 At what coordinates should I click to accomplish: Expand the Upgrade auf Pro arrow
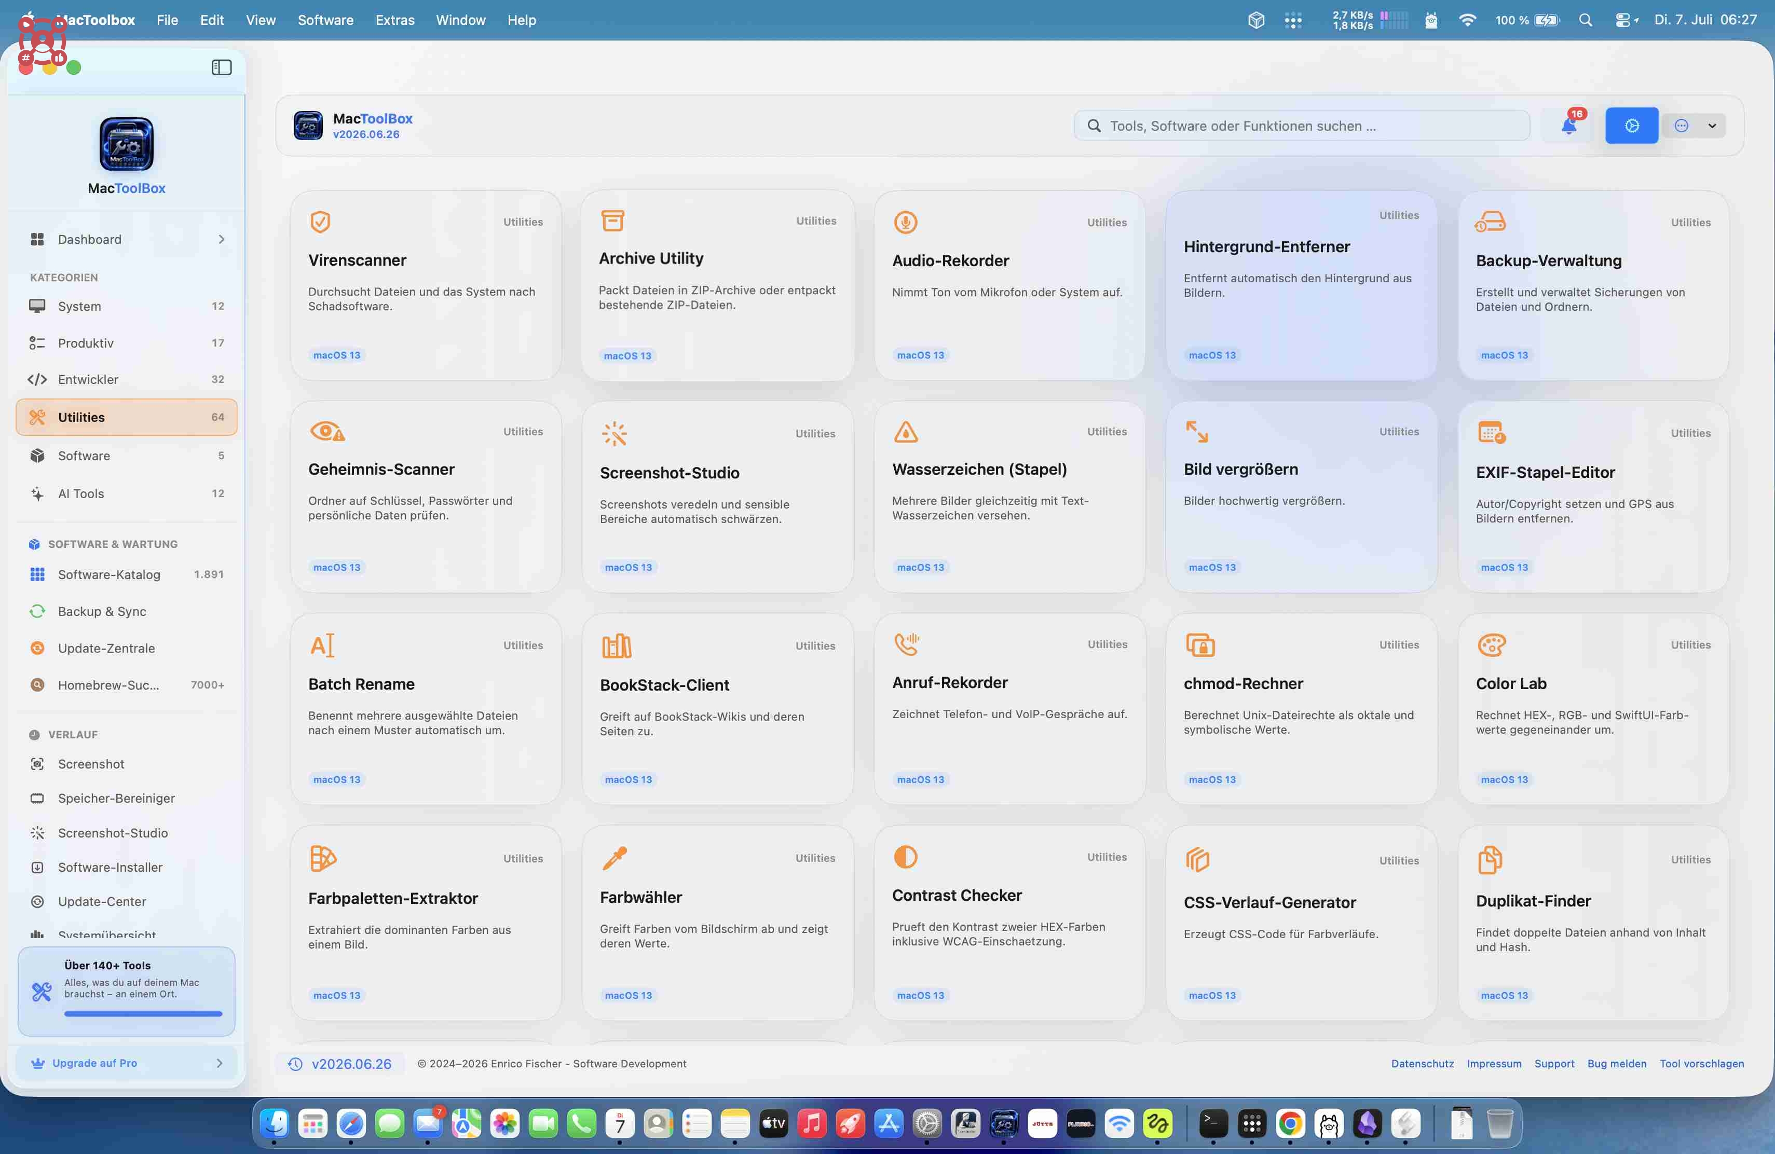click(x=219, y=1063)
